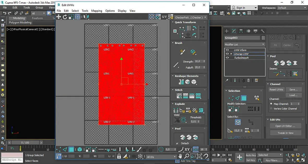308x164 pixels.
Task: Click the Mirror Horizontal tool icon
Action: click(86, 17)
